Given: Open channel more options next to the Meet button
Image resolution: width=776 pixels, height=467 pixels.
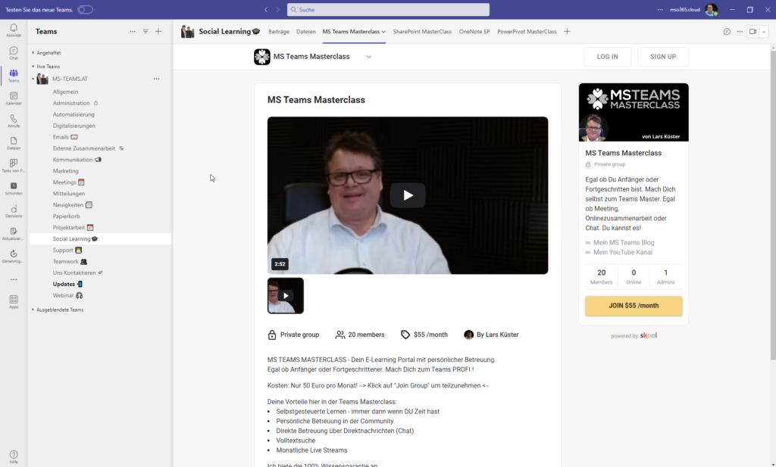Looking at the screenshot, I should pyautogui.click(x=740, y=31).
